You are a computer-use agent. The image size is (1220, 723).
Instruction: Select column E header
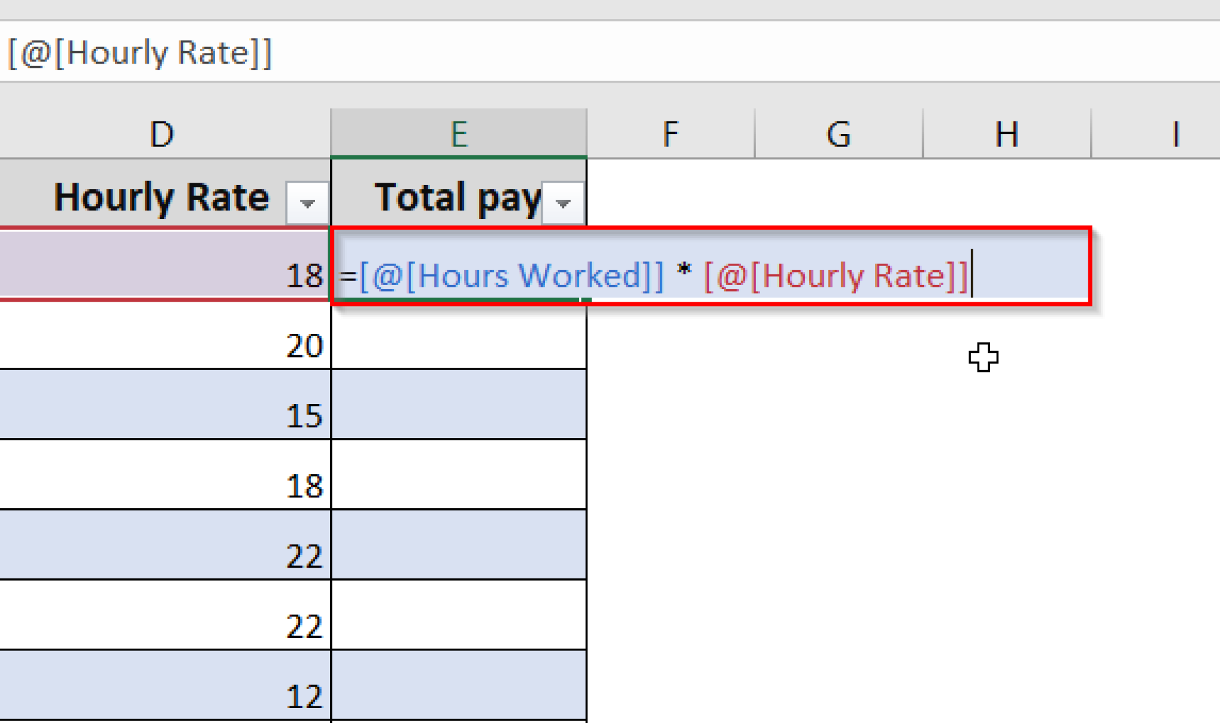459,134
